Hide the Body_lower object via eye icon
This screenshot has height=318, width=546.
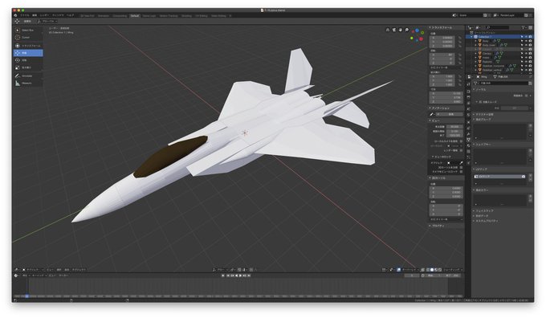pos(526,45)
